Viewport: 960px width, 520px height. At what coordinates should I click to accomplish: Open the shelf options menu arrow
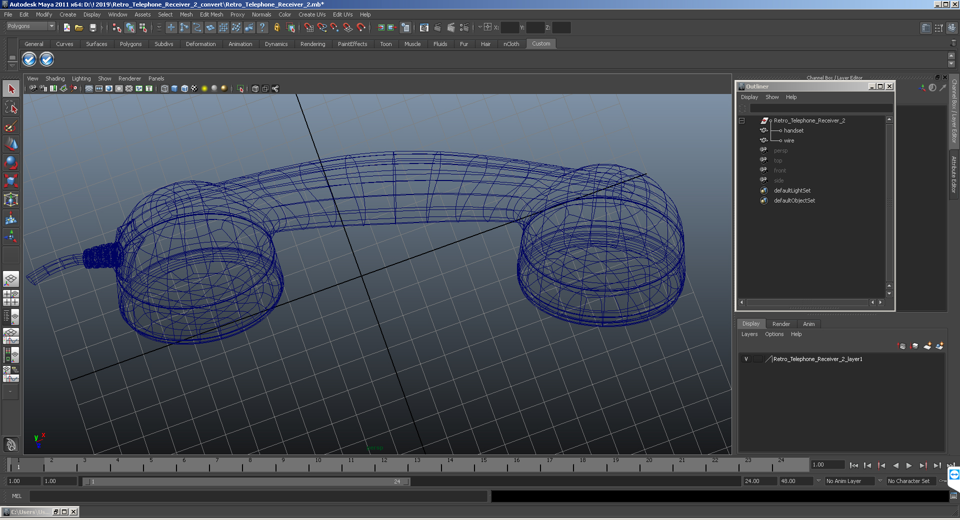(x=12, y=65)
